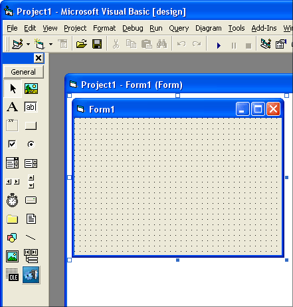
Task: Select the Line control tool
Action: click(31, 238)
